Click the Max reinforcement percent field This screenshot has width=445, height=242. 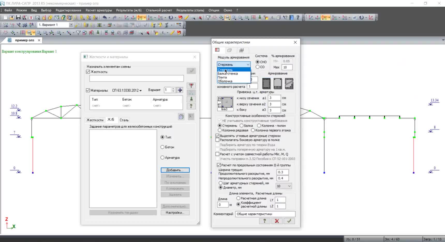[x=287, y=67]
